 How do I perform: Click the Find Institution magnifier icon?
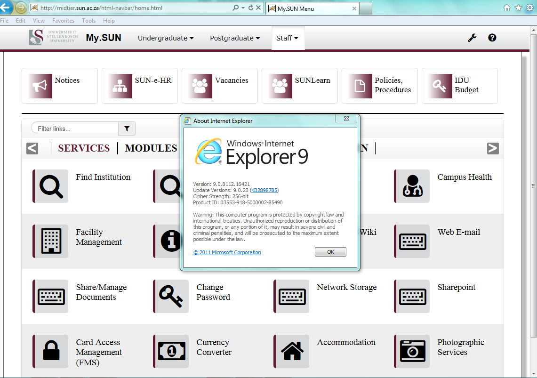(51, 186)
